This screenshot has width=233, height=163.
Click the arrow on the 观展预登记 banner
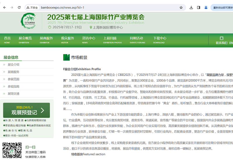click(x=42, y=110)
